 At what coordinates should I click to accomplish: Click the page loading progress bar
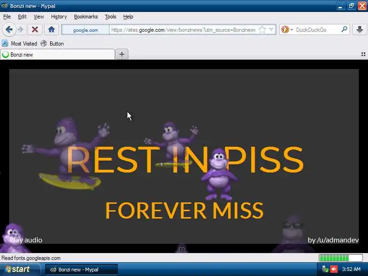(340, 258)
